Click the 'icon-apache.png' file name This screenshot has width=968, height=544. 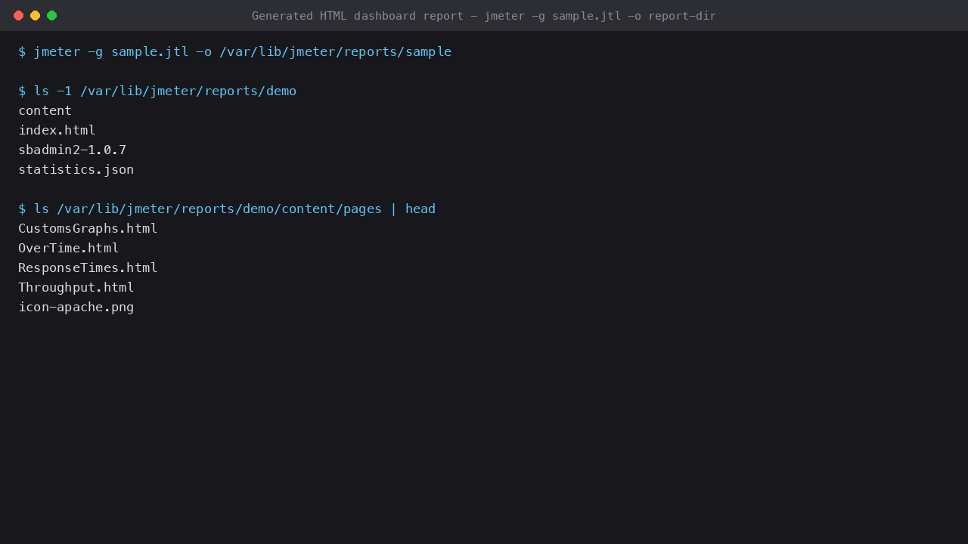76,307
